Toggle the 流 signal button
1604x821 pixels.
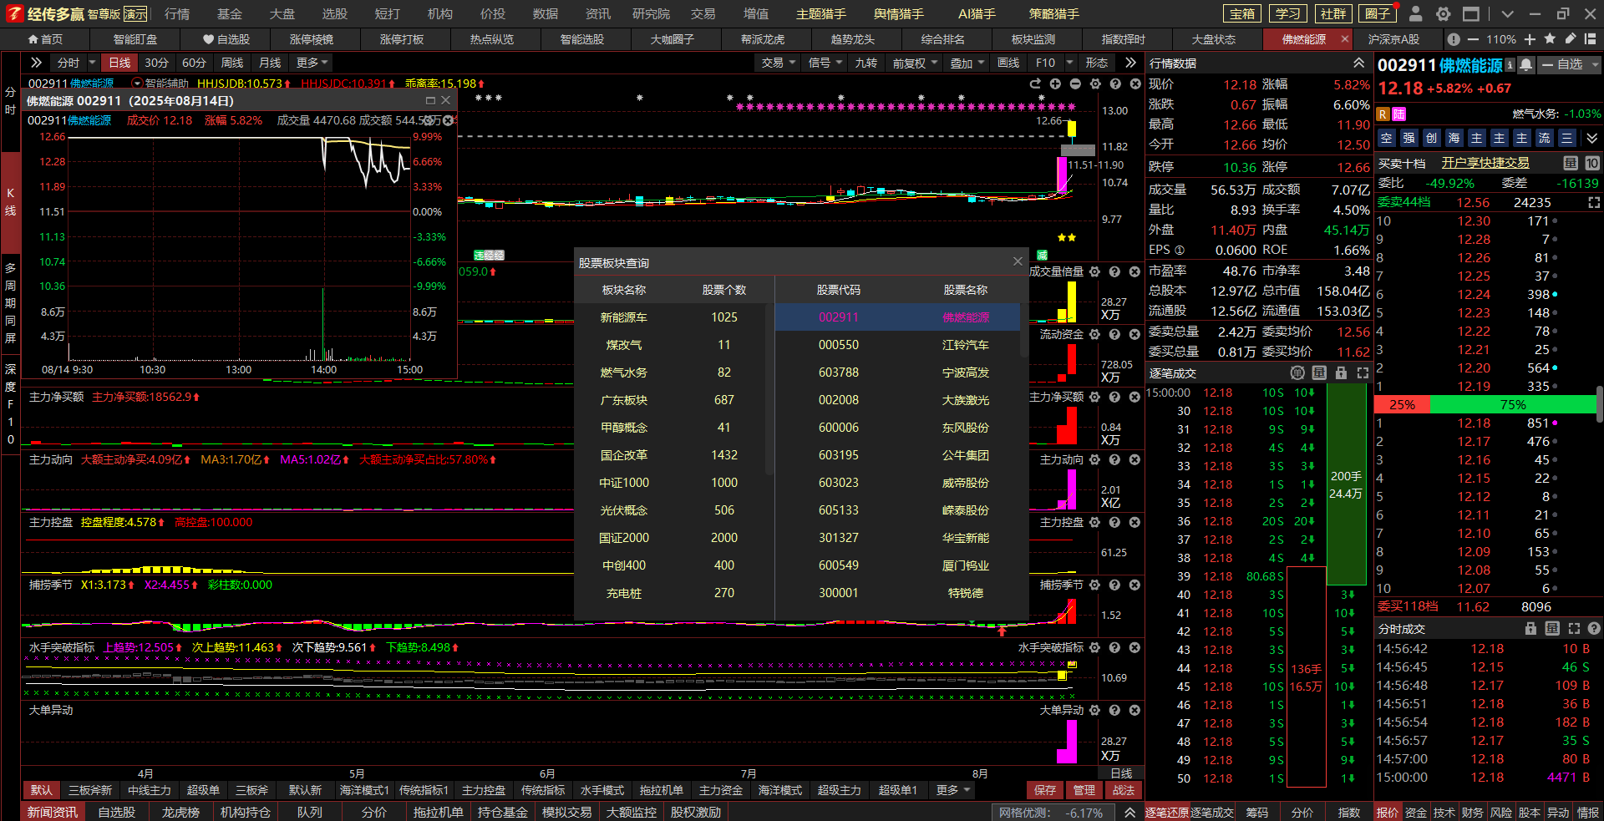1545,138
